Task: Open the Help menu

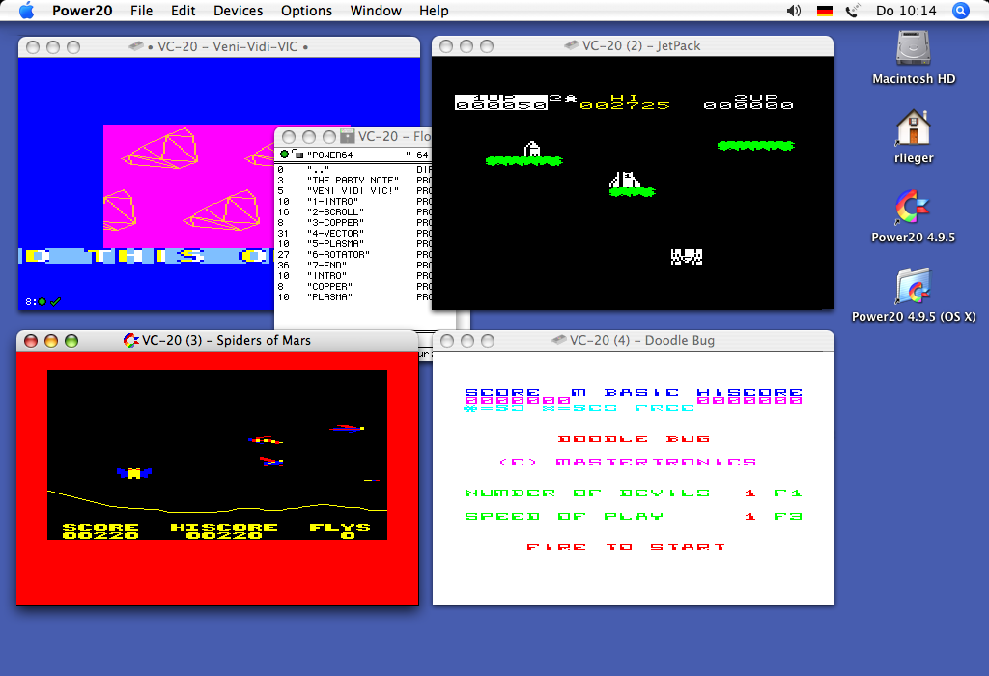Action: [434, 11]
